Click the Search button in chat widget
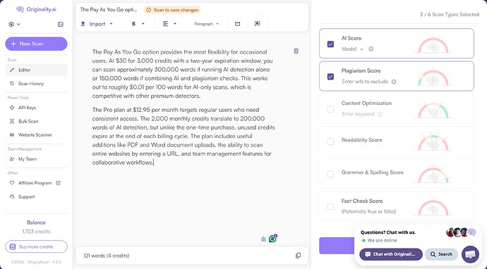487x269 pixels. tap(441, 254)
